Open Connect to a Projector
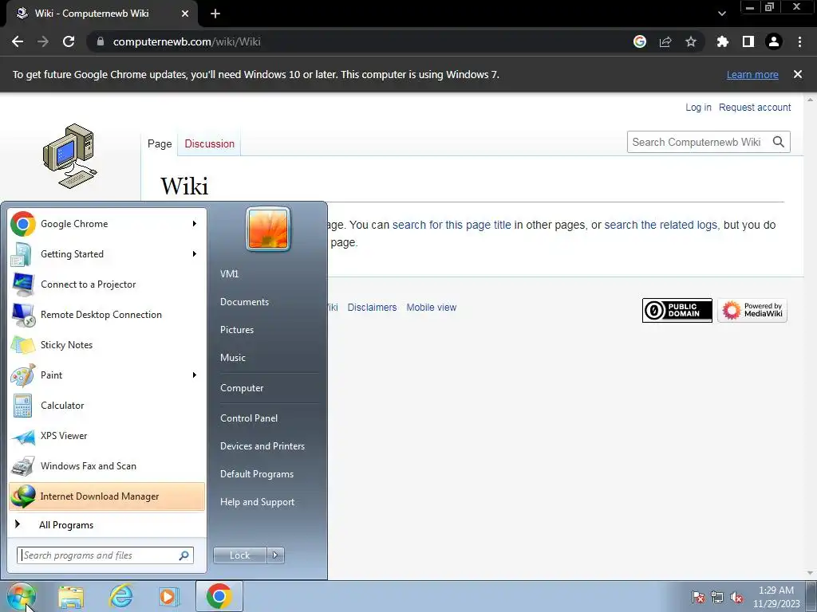This screenshot has width=817, height=612. tap(107, 284)
